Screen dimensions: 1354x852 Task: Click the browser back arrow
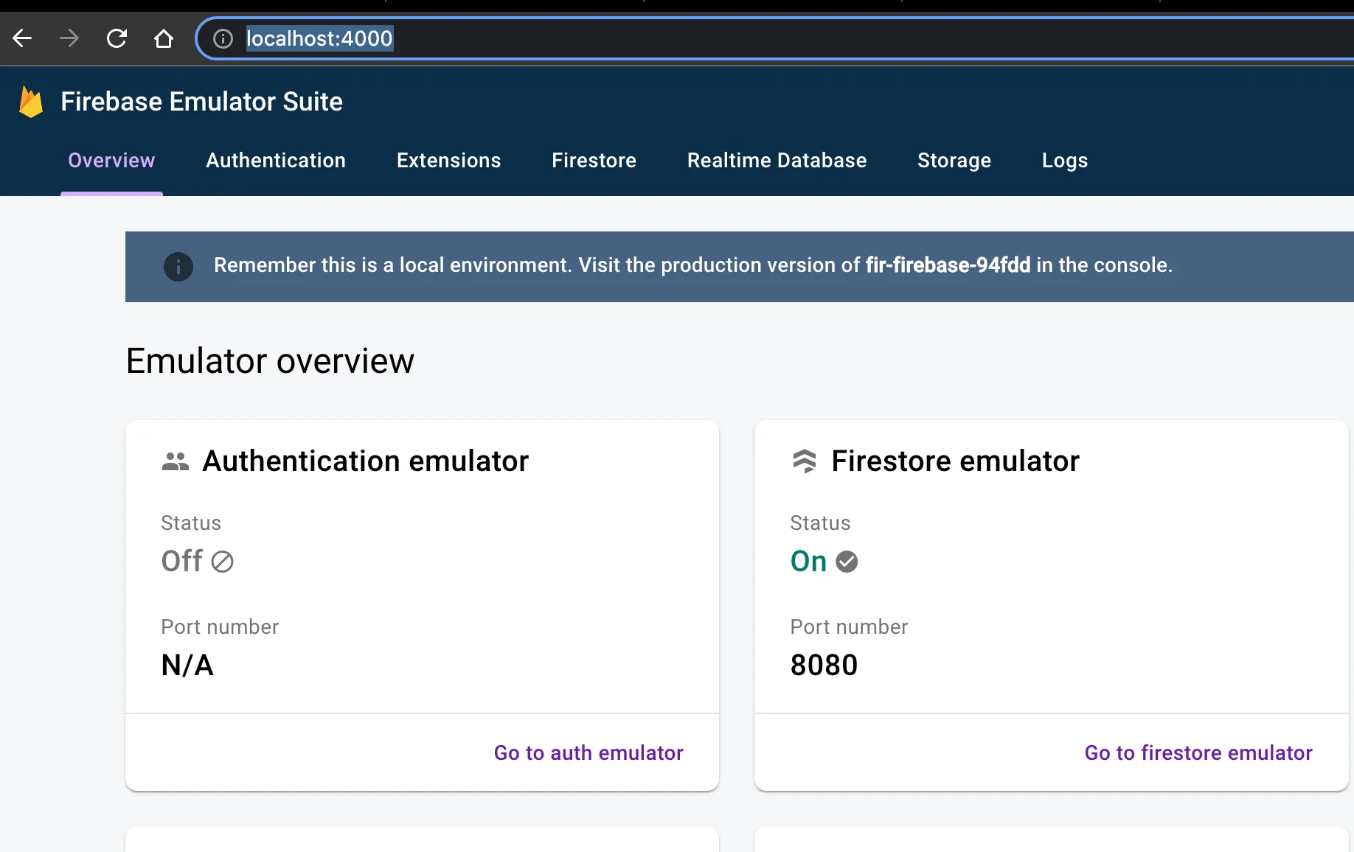pyautogui.click(x=22, y=38)
